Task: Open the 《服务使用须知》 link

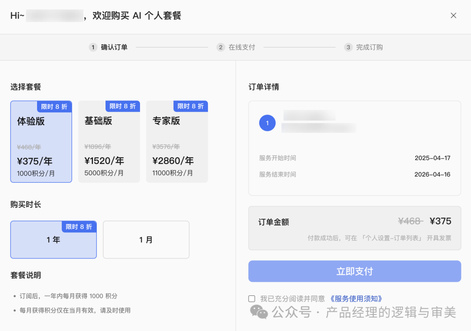Action: coord(356,299)
